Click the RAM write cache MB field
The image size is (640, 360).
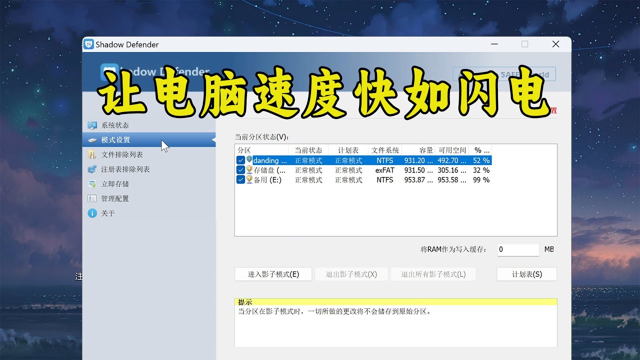(518, 249)
